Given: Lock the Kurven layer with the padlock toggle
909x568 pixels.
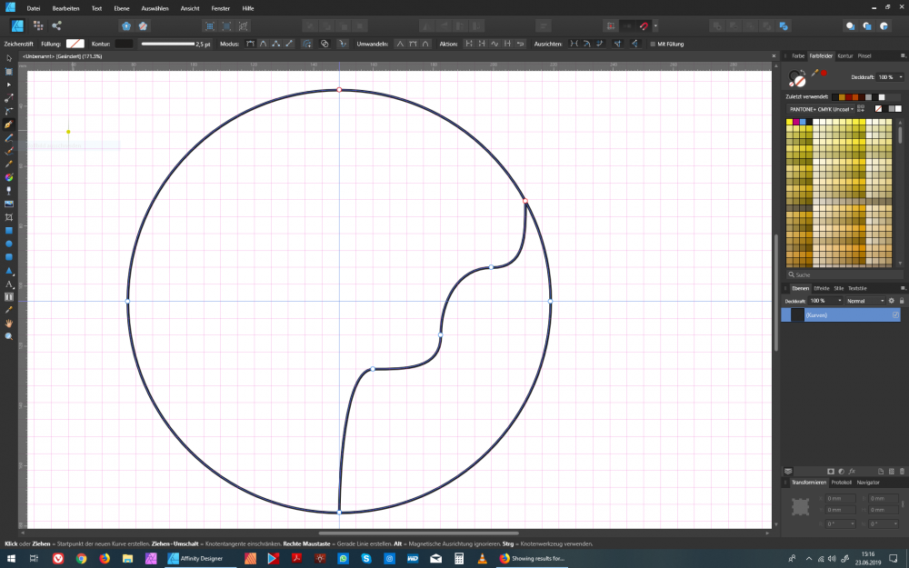Looking at the screenshot, I should pyautogui.click(x=902, y=301).
